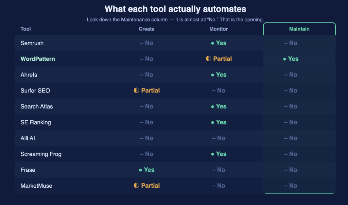Click Ahrefs' Yes Monitor cell
The width and height of the screenshot is (348, 205).
(219, 75)
